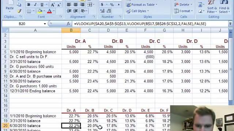Click the Select All corner box
Screen dimensions: 234x131
click(x=5, y=30)
